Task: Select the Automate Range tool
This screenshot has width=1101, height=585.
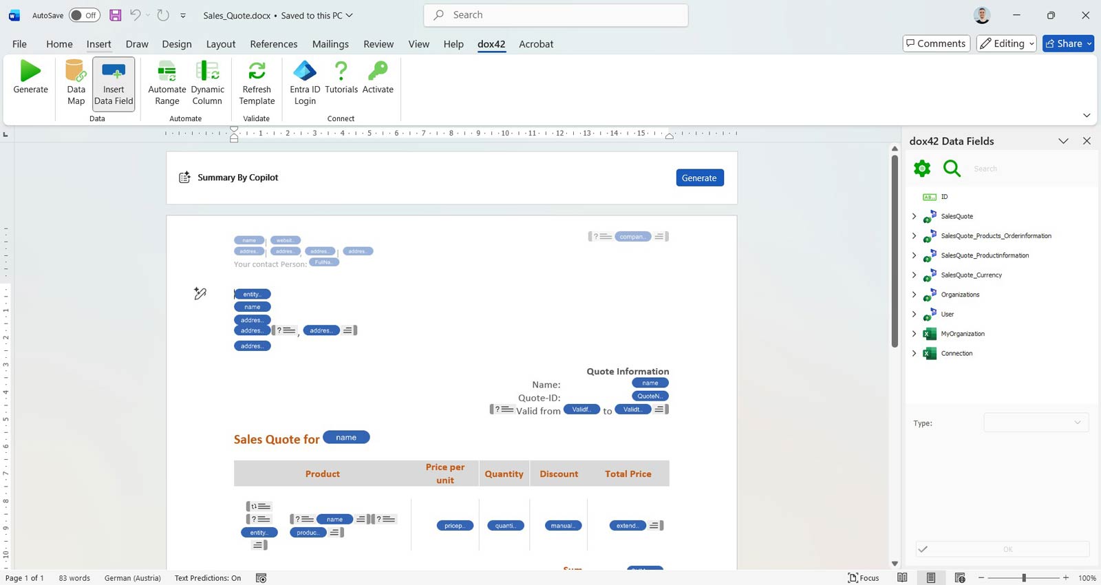Action: pos(167,83)
